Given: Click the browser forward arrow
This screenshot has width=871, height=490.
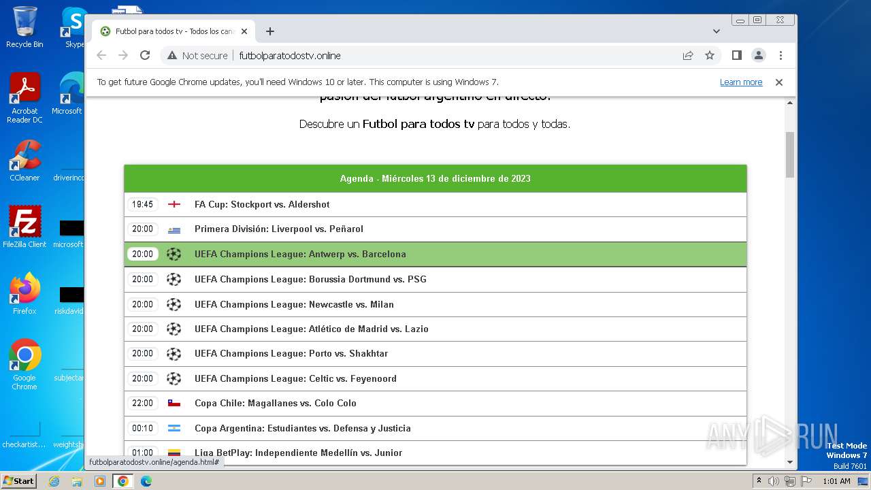Looking at the screenshot, I should (x=123, y=55).
